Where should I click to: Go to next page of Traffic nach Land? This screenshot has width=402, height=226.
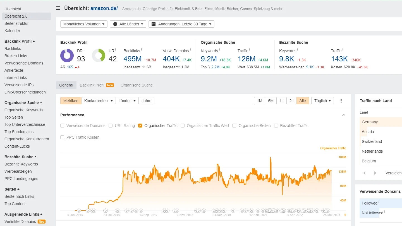pos(375,173)
